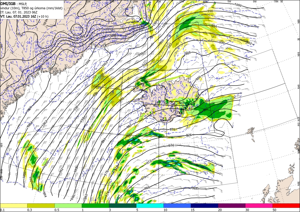Screen dimensions: 300x212
Task: Click the '970' isobar label
Action: [x=143, y=179]
